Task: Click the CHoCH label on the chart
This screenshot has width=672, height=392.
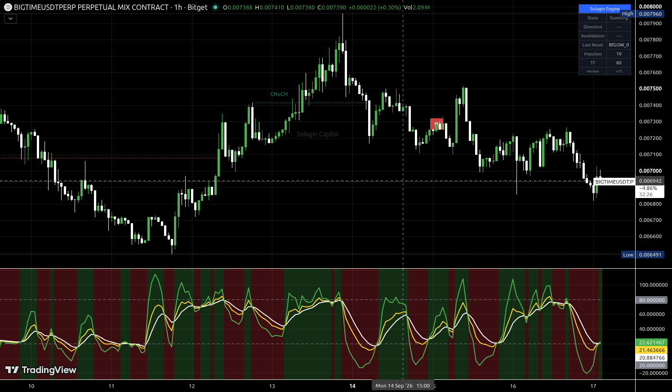Action: [x=279, y=94]
